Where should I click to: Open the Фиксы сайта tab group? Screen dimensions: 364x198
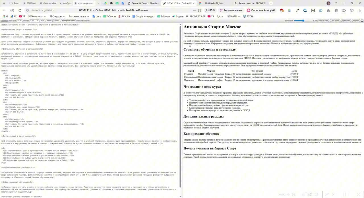48,3
